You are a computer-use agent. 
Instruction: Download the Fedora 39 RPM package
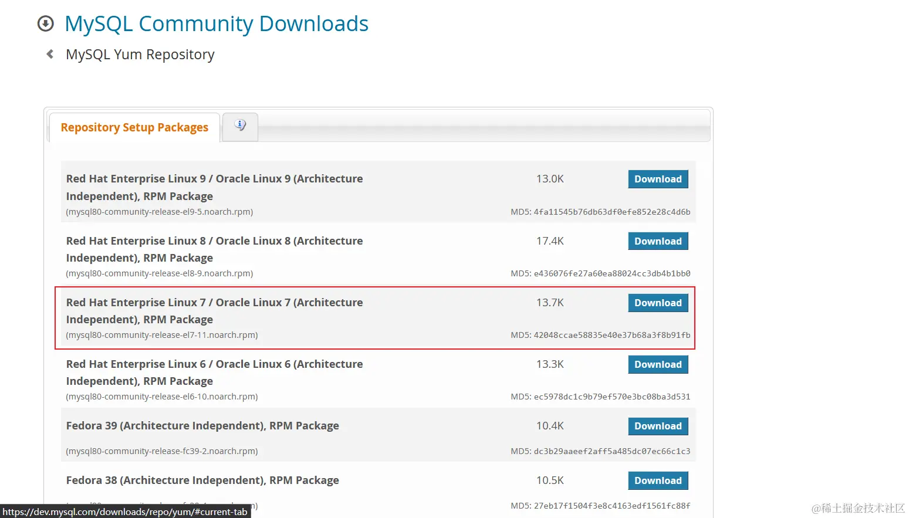(x=658, y=426)
